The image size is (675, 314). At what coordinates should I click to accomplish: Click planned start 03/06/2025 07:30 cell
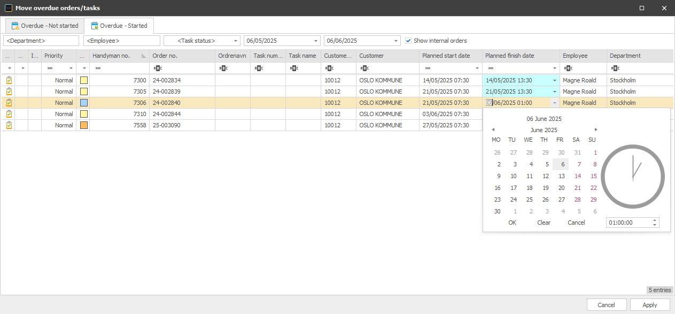[x=451, y=114]
